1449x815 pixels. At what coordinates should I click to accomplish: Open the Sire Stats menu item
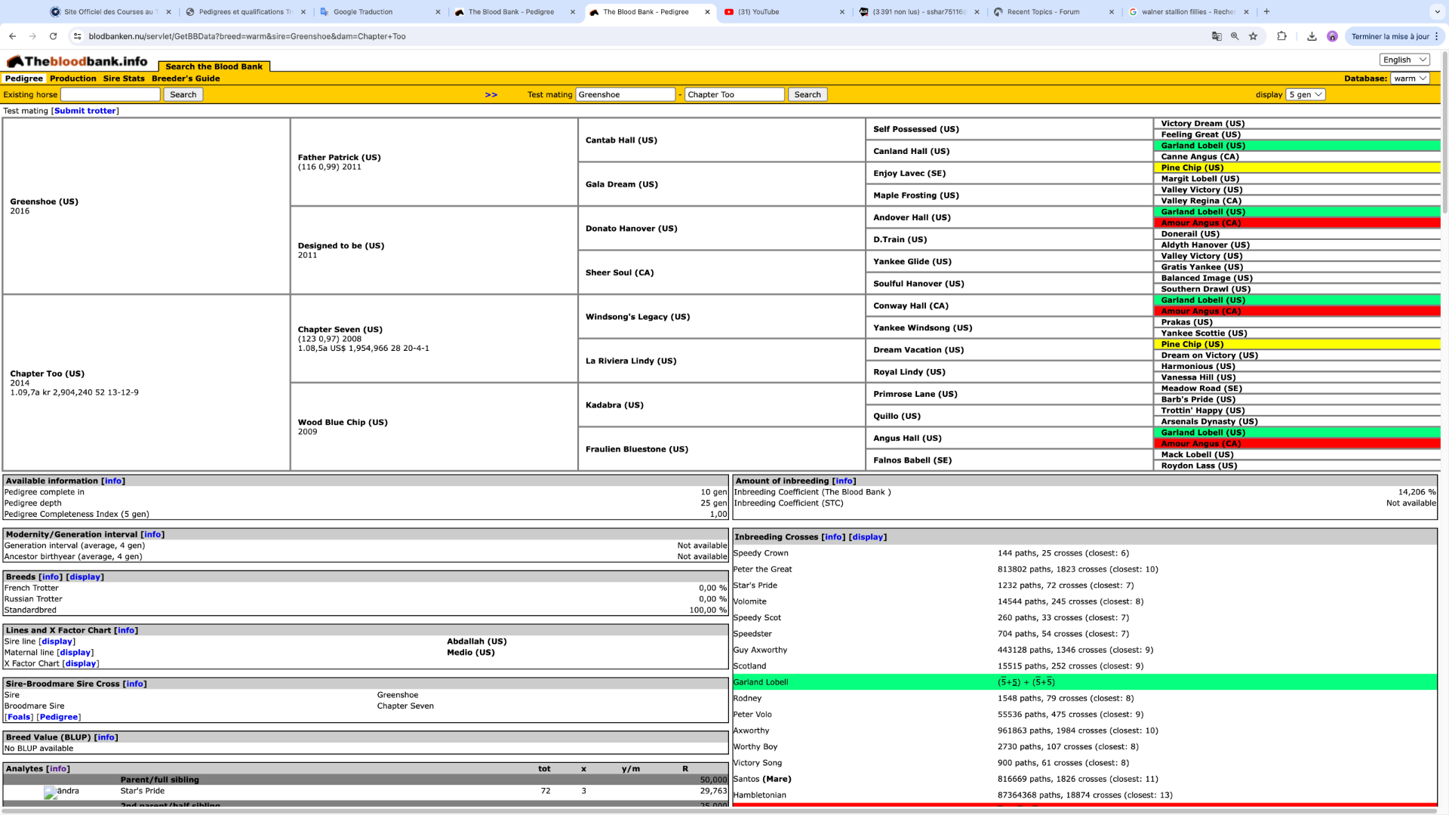pos(124,78)
